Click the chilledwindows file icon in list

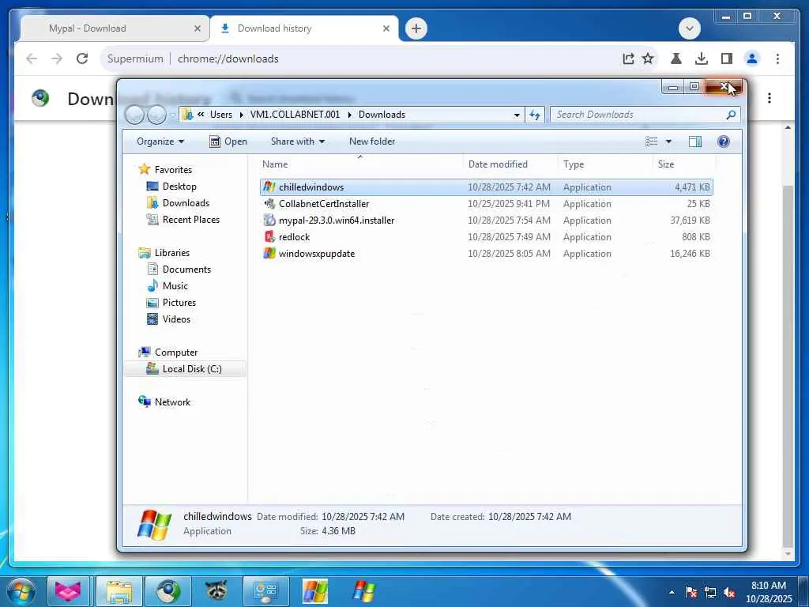pyautogui.click(x=269, y=187)
